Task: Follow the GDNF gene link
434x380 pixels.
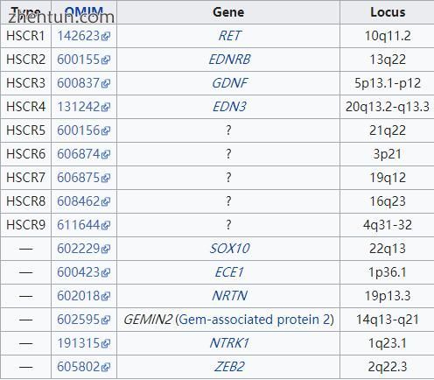Action: [229, 83]
